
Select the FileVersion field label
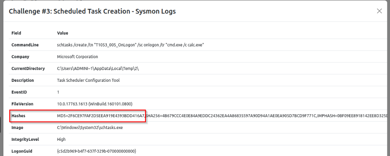tap(22, 104)
